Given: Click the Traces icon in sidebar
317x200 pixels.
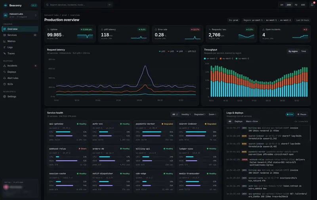Looking at the screenshot, I should 5,53.
